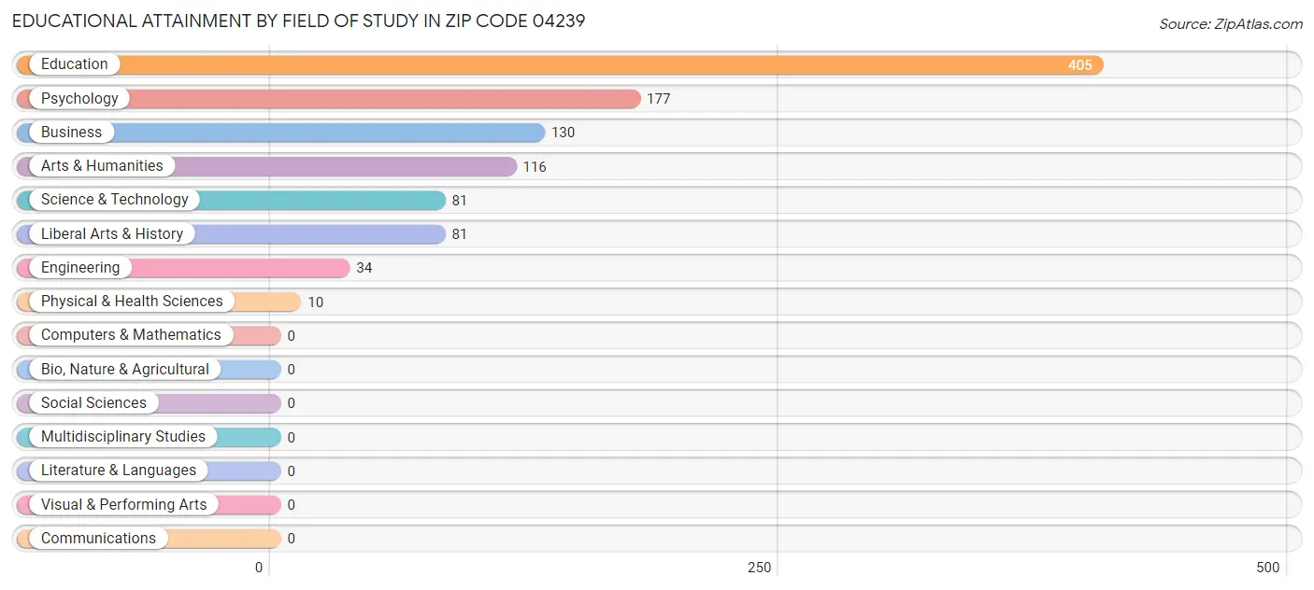This screenshot has height=590, width=1314.
Task: Select Physical & Health Sciences label
Action: 132,302
